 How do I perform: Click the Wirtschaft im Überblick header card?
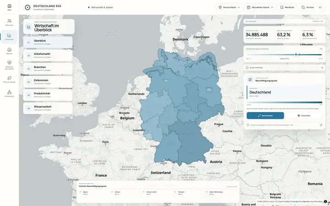49,27
